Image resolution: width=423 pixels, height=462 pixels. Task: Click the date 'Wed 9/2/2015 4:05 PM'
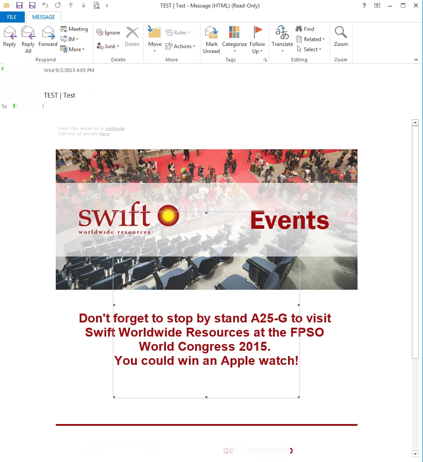pos(69,70)
